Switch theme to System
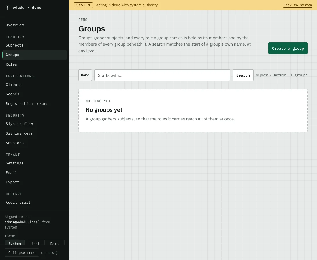 (x=15, y=243)
